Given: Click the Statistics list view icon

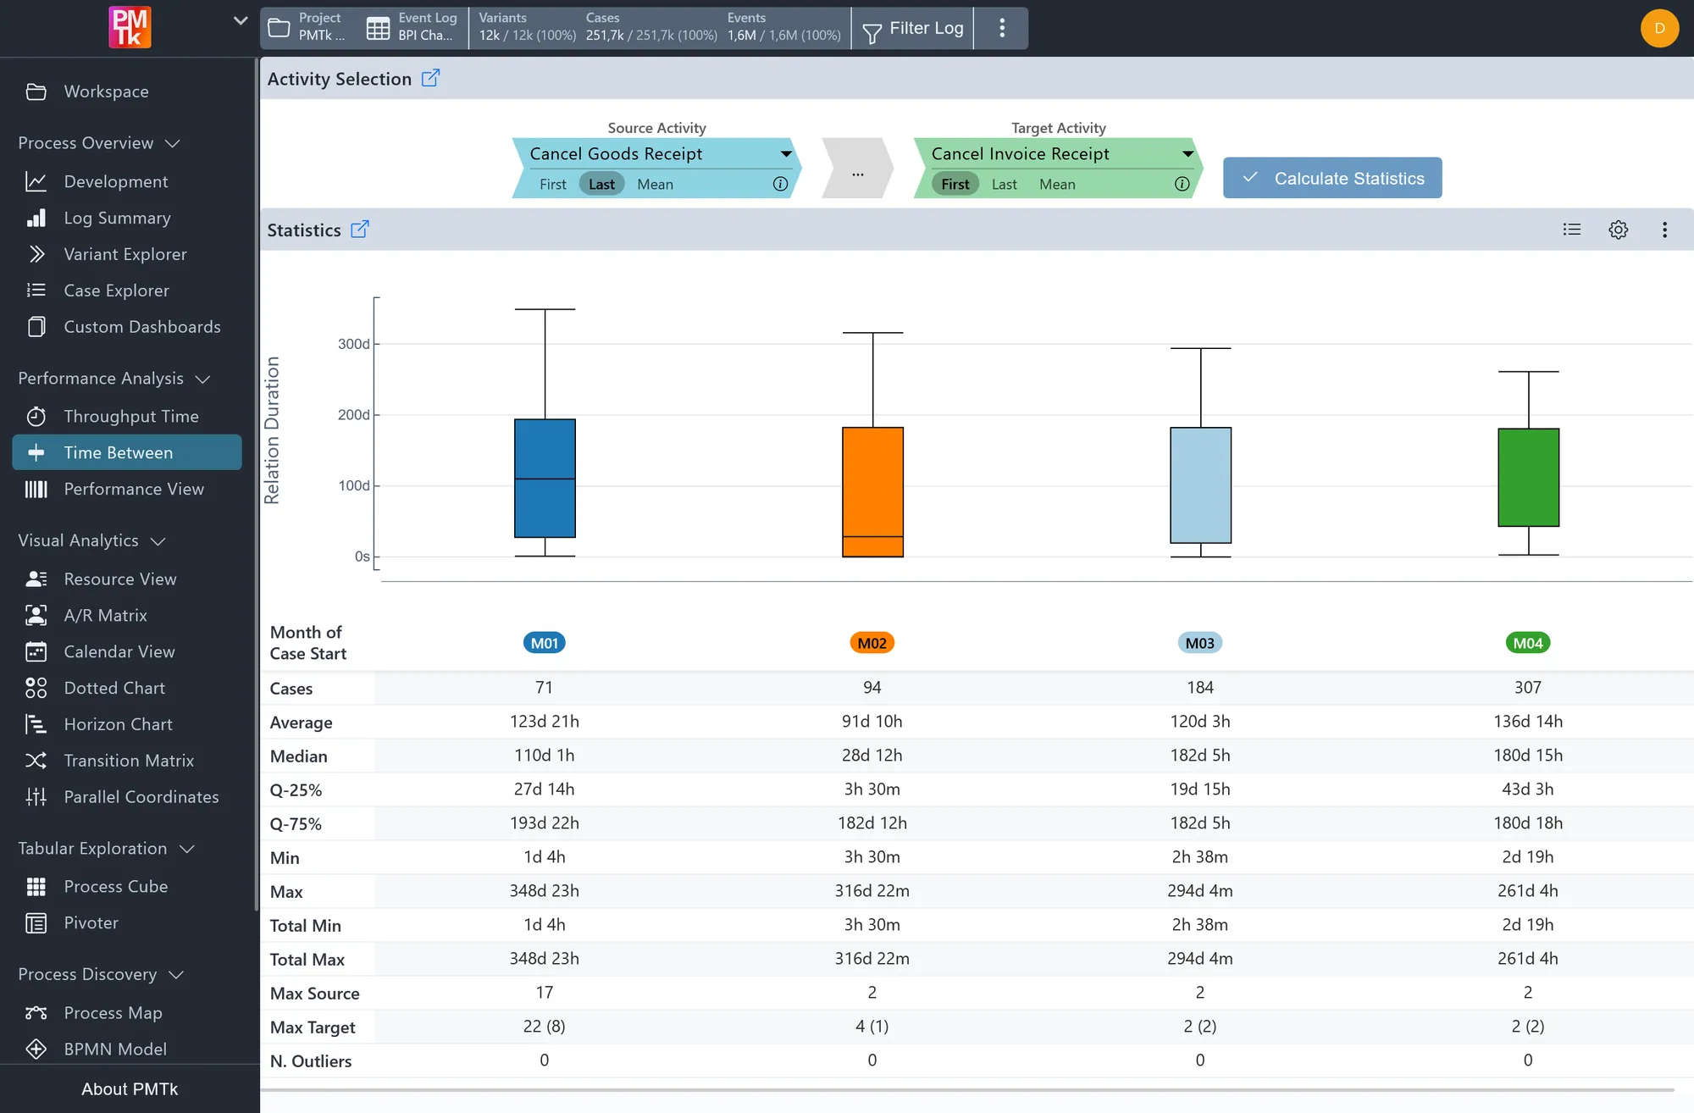Looking at the screenshot, I should (1572, 230).
